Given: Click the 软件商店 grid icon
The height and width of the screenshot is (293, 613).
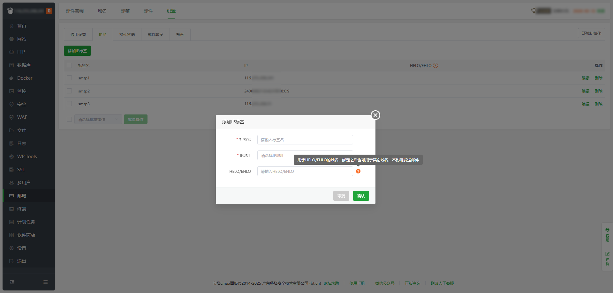Looking at the screenshot, I should pos(11,235).
